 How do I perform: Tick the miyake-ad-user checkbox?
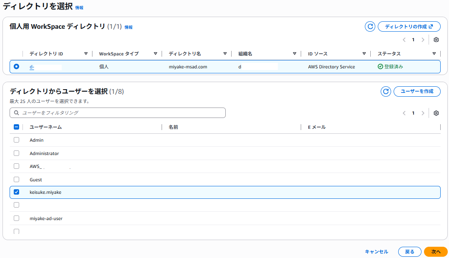pyautogui.click(x=17, y=218)
